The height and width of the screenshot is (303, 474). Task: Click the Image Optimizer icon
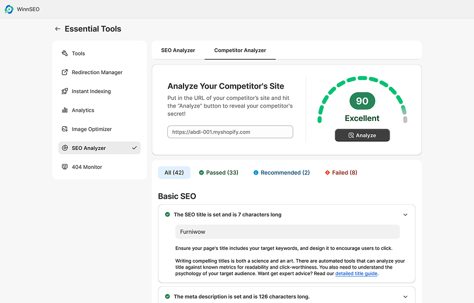pyautogui.click(x=65, y=129)
